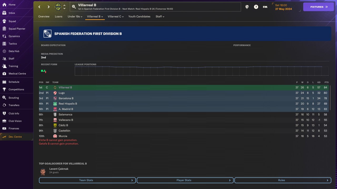Click the Home icon in sidebar
The height and width of the screenshot is (189, 337).
click(x=4, y=5)
